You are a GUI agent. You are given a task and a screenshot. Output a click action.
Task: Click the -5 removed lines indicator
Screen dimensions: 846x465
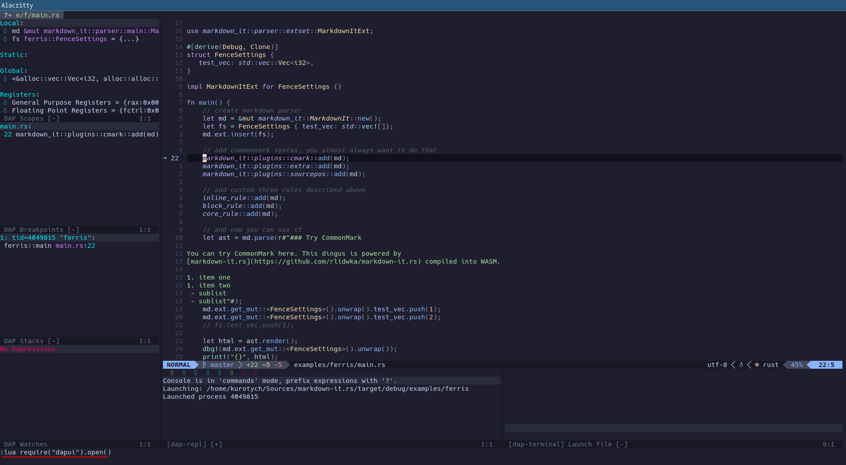click(x=278, y=365)
